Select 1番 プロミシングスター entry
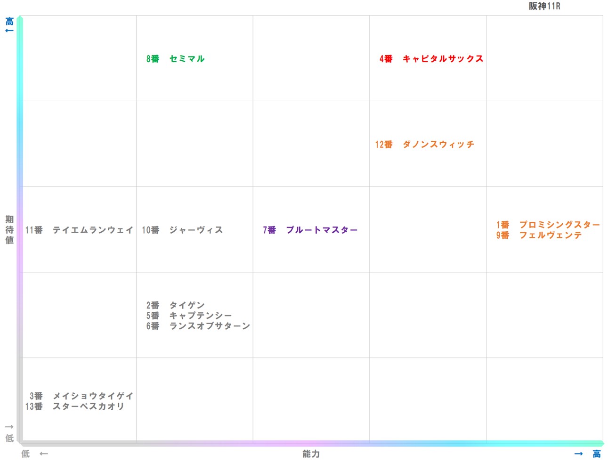Screen dimensions: 608x463 pos(548,225)
